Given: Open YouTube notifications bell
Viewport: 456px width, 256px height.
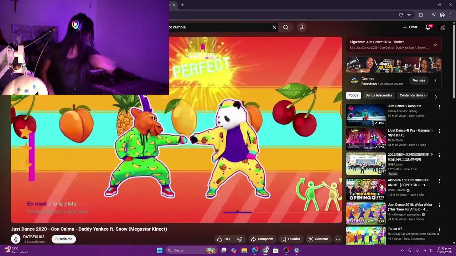Looking at the screenshot, I should (428, 27).
